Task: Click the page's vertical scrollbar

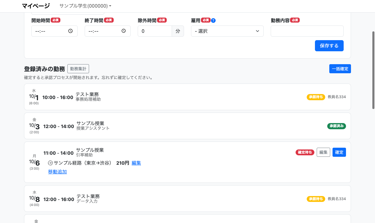Action: click(x=373, y=70)
